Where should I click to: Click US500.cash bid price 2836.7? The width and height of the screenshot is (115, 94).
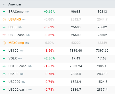(76, 90)
